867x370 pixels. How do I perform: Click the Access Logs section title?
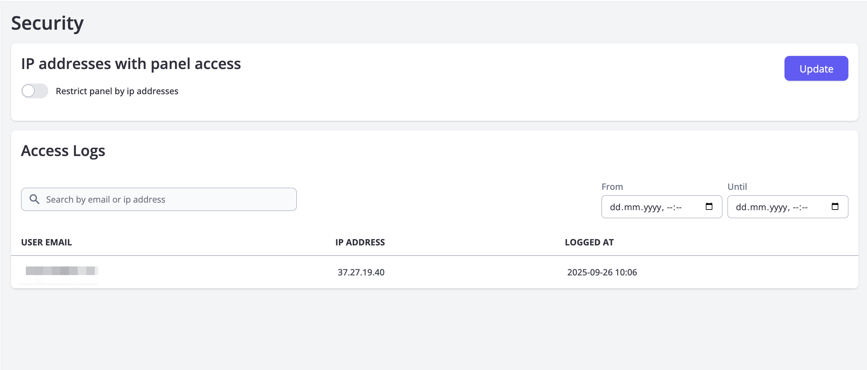pyautogui.click(x=63, y=151)
